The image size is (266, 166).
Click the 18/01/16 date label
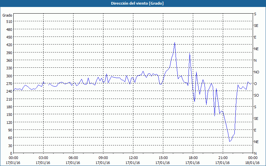click(x=252, y=163)
